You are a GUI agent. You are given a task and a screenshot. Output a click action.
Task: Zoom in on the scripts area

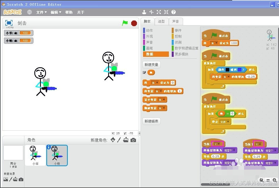[274, 180]
